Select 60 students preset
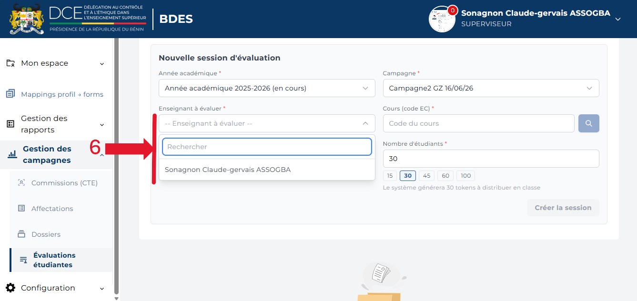Screen dimensions: 637x301 coord(445,176)
